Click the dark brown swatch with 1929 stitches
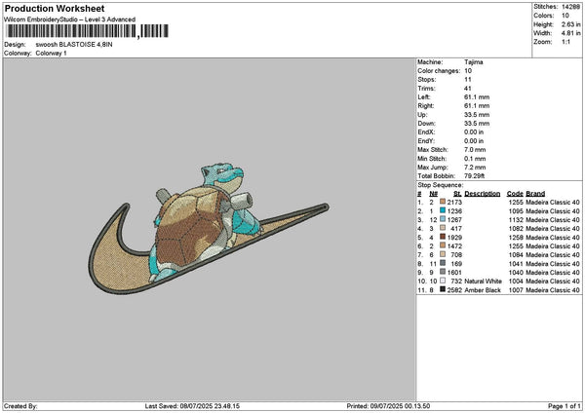Image resolution: width=585 pixels, height=413 pixels. pyautogui.click(x=443, y=237)
